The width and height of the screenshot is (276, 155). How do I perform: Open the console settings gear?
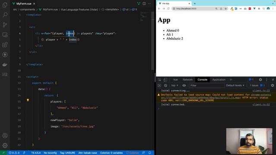click(x=273, y=85)
